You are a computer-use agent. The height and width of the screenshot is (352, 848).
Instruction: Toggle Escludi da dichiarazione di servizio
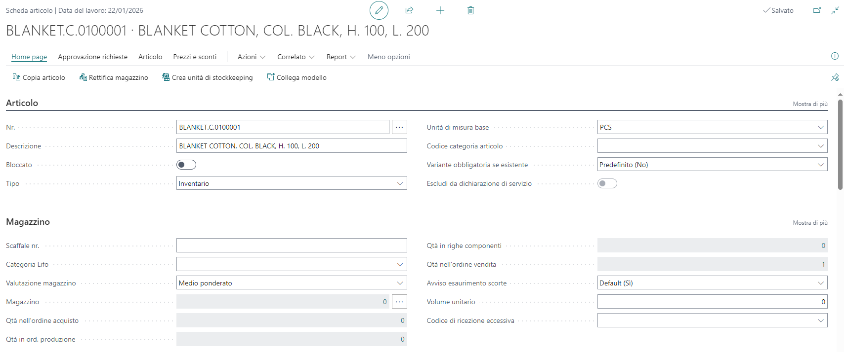pos(607,183)
